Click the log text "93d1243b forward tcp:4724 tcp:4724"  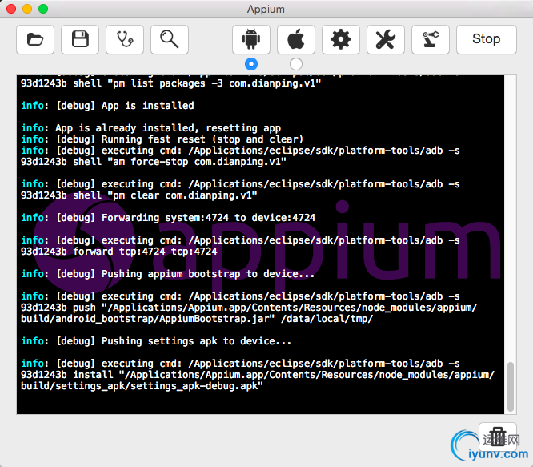point(119,252)
